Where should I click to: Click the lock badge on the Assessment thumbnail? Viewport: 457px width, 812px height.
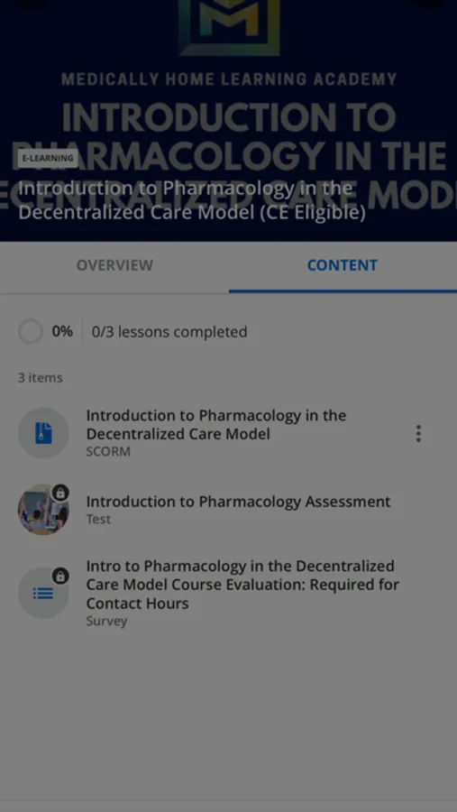(60, 493)
